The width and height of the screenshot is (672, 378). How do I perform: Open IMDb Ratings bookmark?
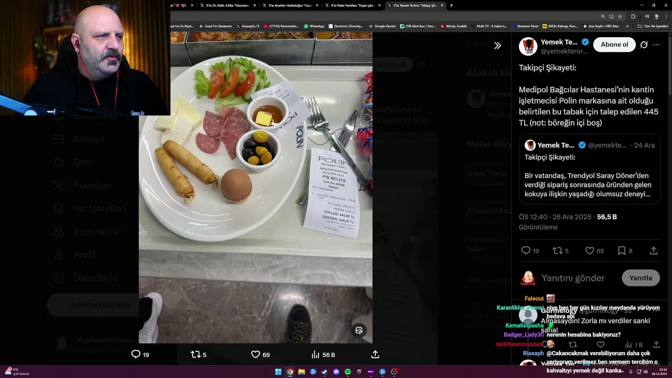coord(560,26)
